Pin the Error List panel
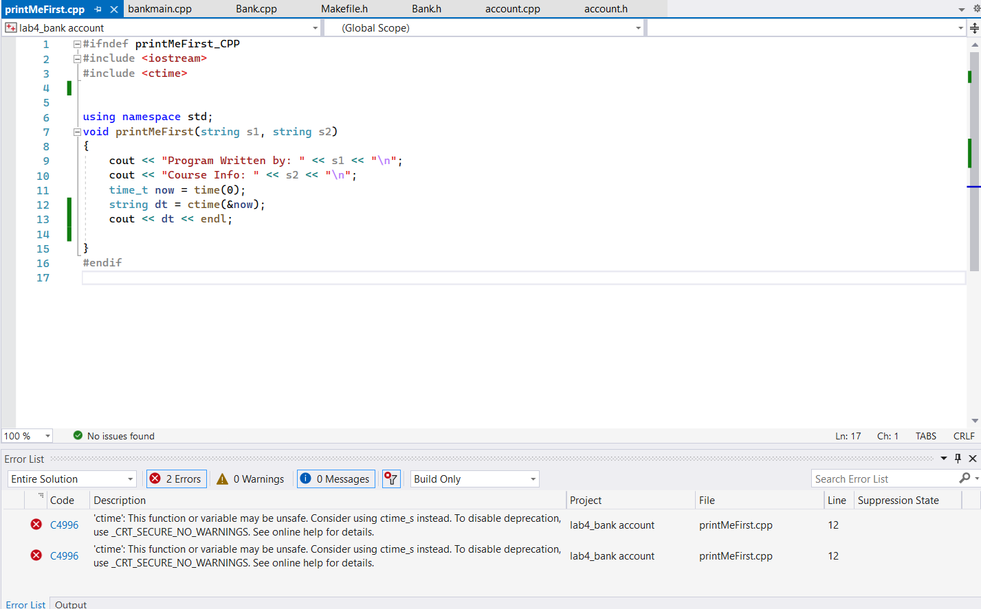The width and height of the screenshot is (981, 609). pos(958,459)
